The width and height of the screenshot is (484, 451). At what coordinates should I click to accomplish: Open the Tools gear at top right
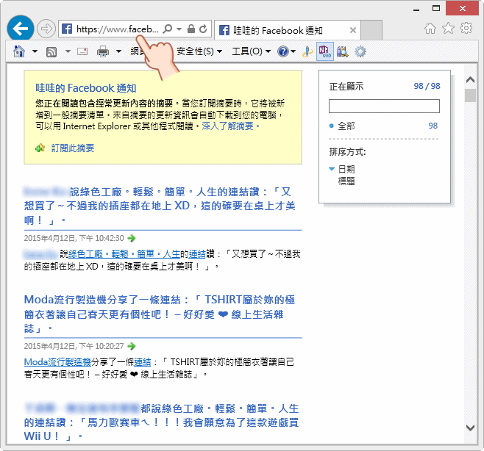tap(466, 28)
